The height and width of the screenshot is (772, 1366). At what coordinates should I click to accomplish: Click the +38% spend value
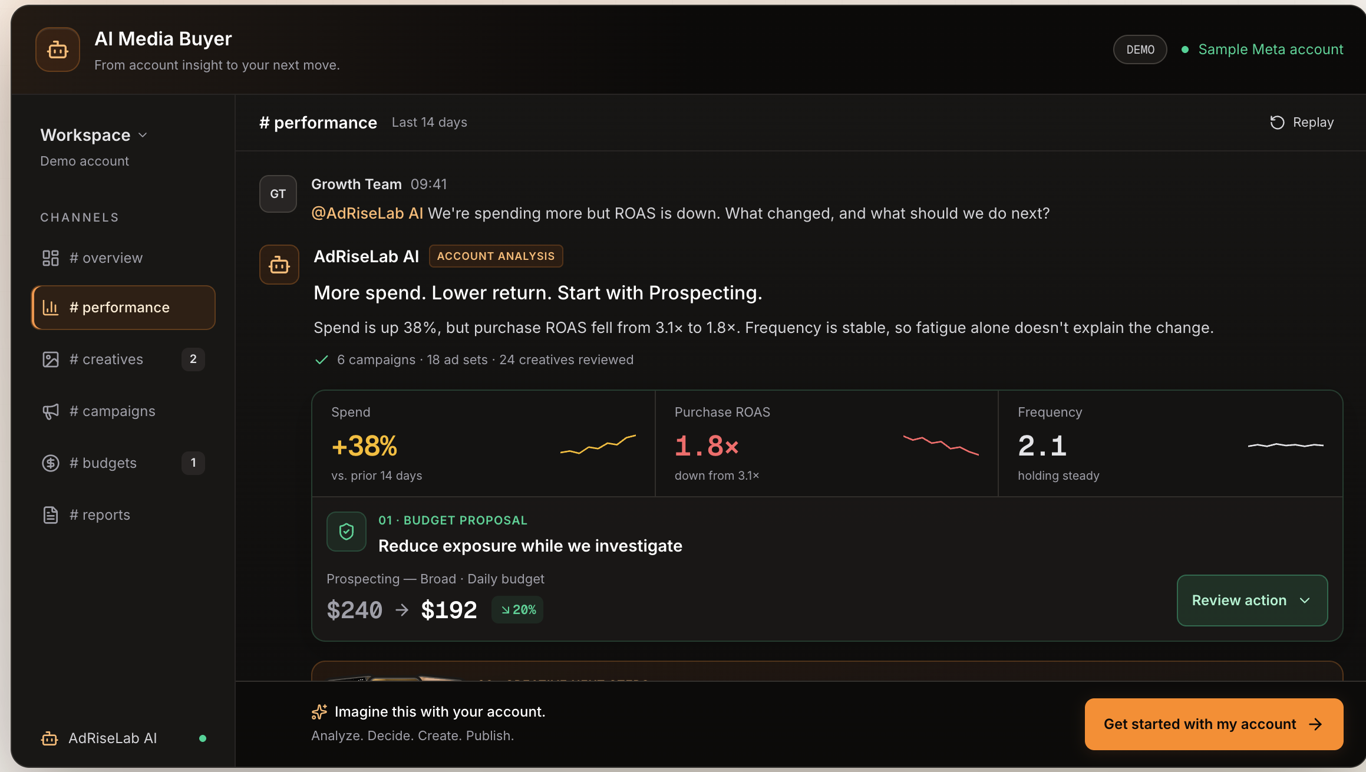point(365,446)
